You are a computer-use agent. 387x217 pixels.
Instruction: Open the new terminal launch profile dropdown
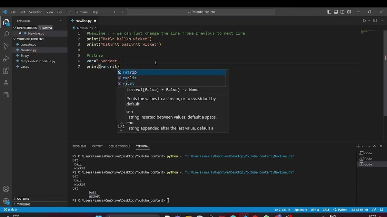click(x=362, y=146)
